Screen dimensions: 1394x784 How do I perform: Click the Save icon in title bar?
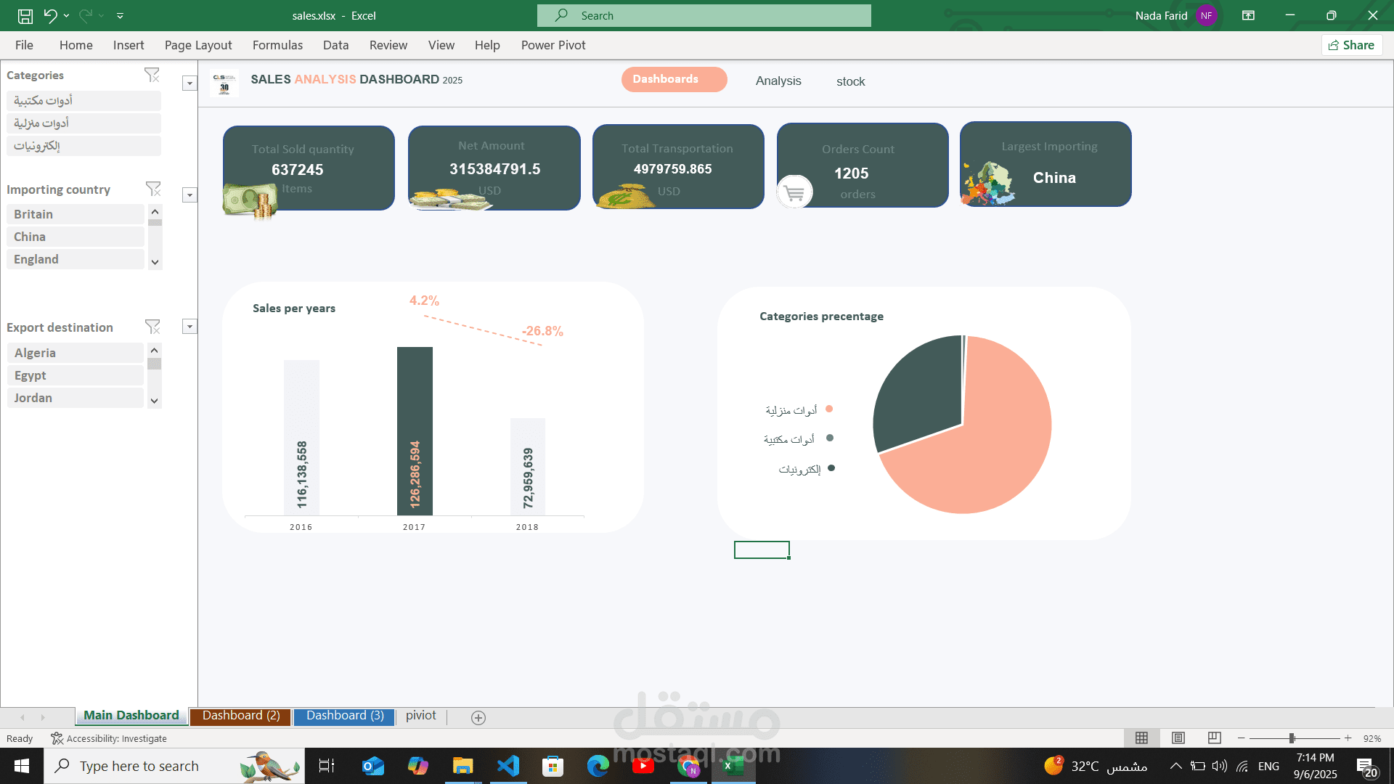[x=25, y=15]
